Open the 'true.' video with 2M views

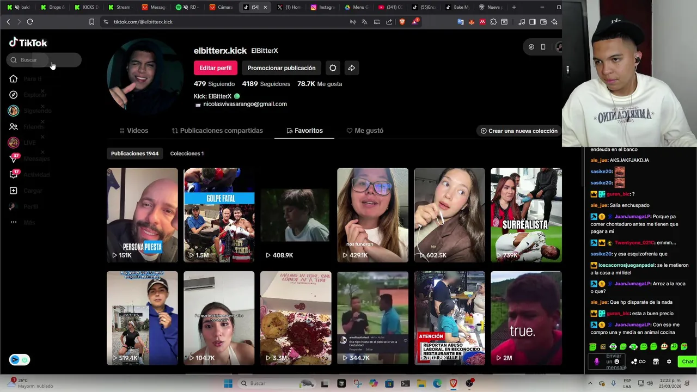(x=526, y=318)
